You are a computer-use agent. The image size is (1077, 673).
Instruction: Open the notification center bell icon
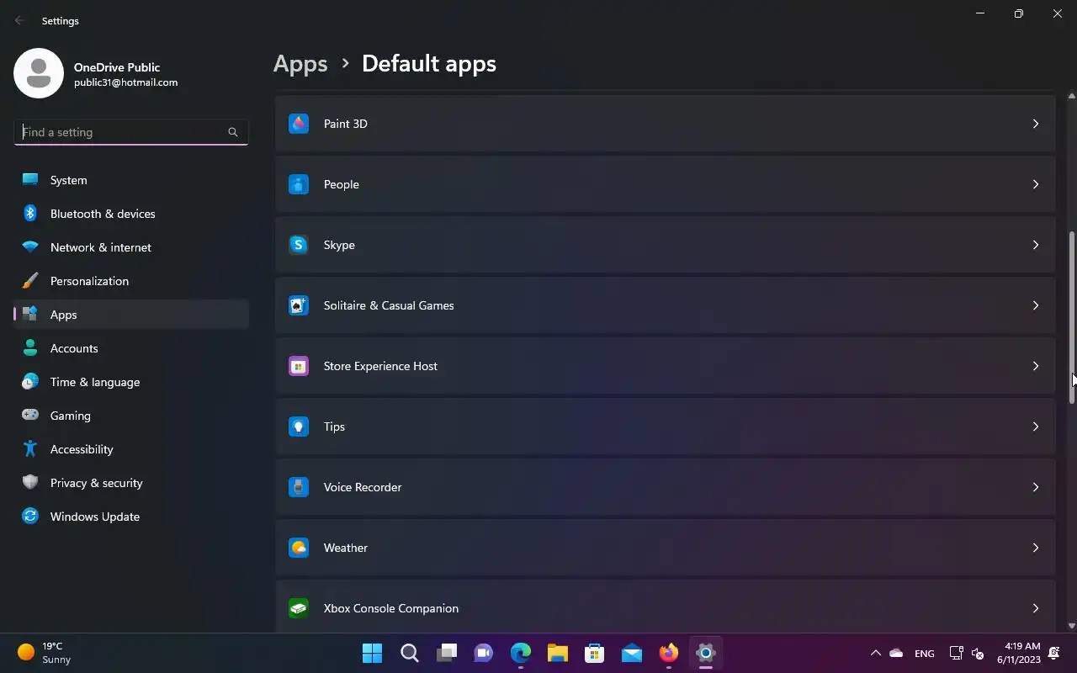tap(1054, 653)
